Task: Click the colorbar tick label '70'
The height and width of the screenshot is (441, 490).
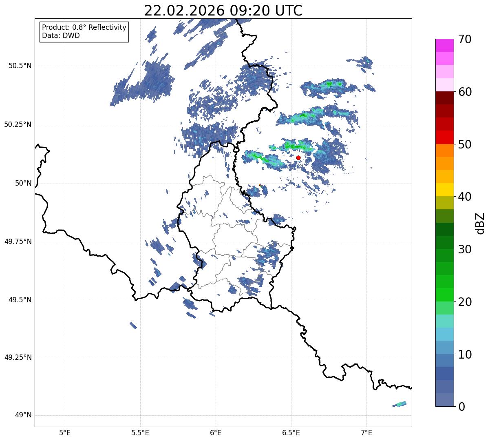Action: [465, 39]
